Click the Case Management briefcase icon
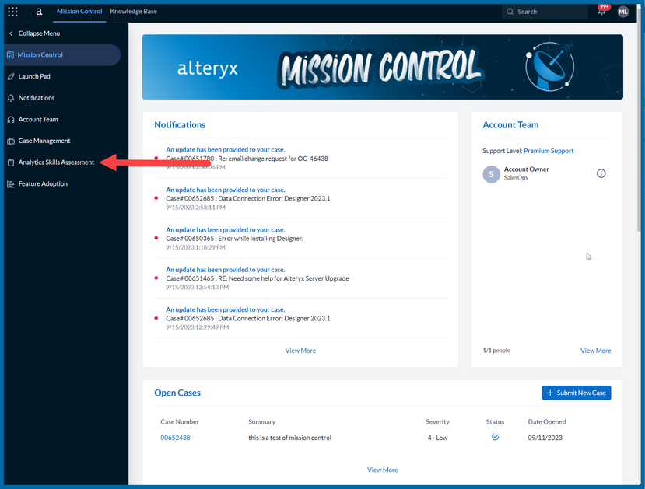645x489 pixels. point(11,141)
